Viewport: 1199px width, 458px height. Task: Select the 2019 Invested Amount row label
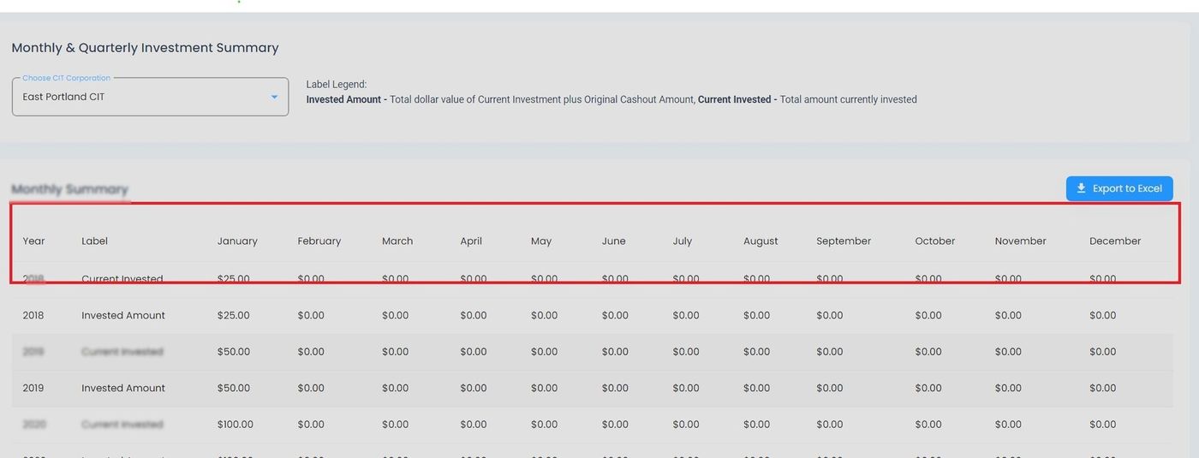point(123,389)
